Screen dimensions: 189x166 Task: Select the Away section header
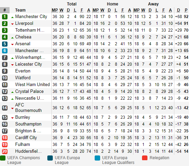(x=153, y=4)
